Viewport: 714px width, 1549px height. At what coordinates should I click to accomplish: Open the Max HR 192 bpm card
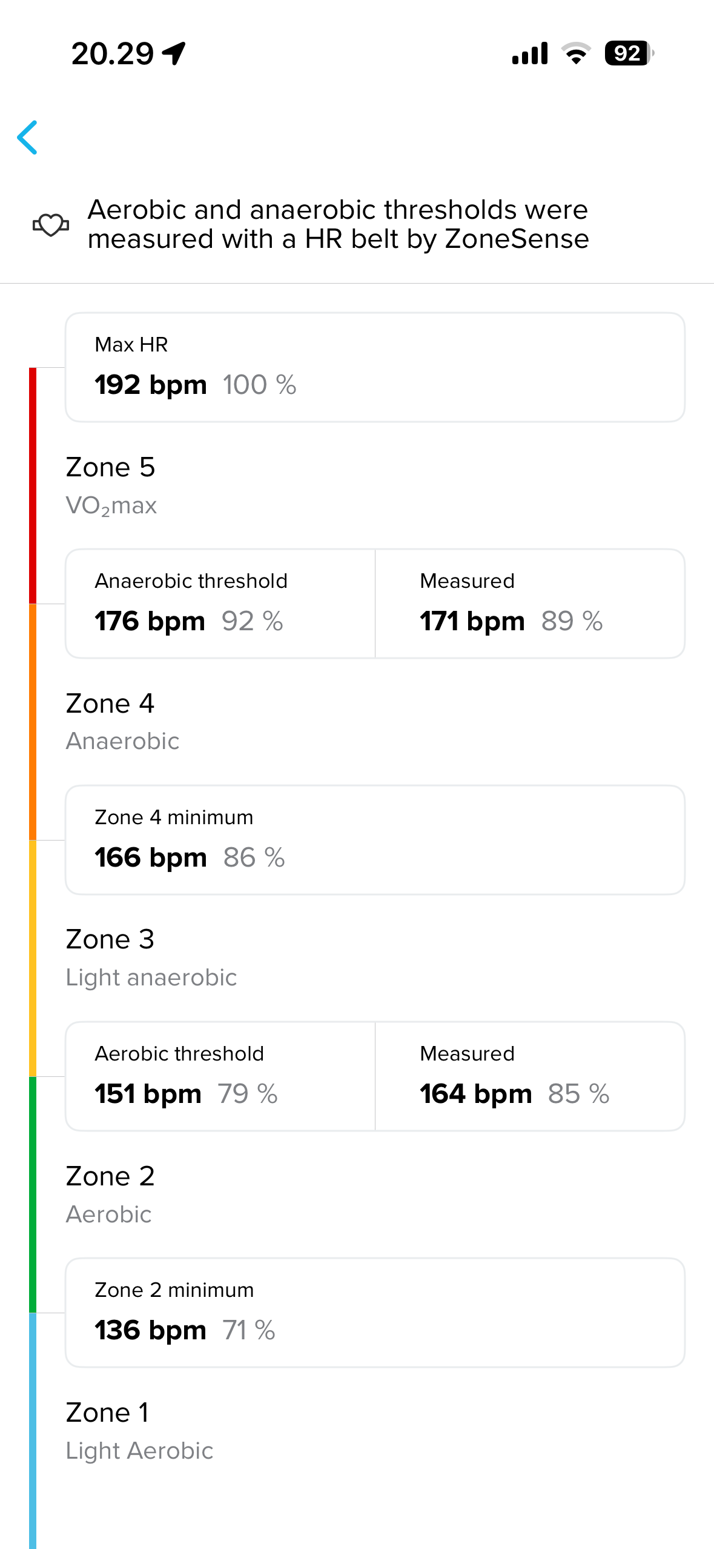tap(375, 367)
